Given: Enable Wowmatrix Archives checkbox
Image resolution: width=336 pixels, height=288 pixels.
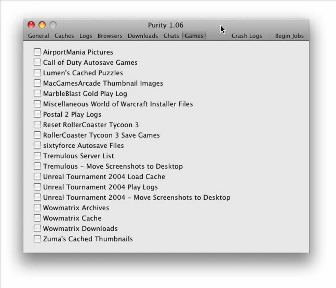Looking at the screenshot, I should [37, 208].
